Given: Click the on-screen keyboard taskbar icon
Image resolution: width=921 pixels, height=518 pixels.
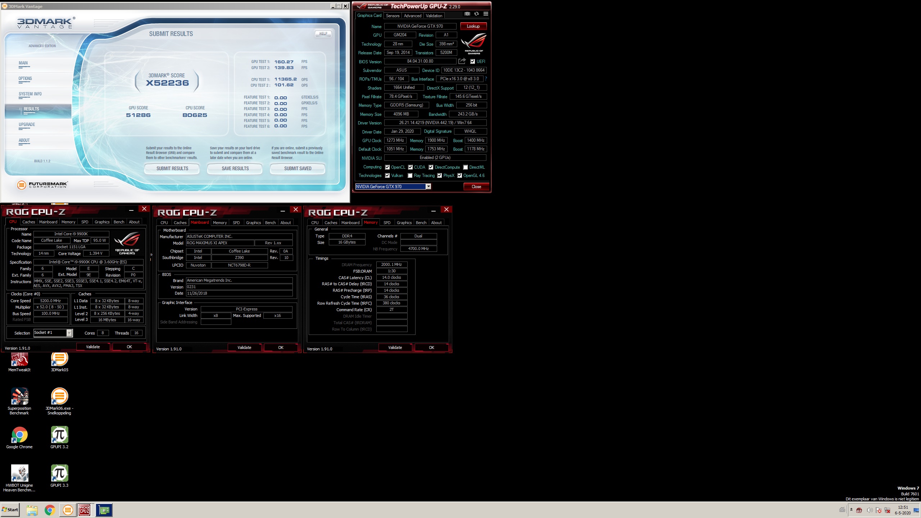Looking at the screenshot, I should tap(842, 510).
